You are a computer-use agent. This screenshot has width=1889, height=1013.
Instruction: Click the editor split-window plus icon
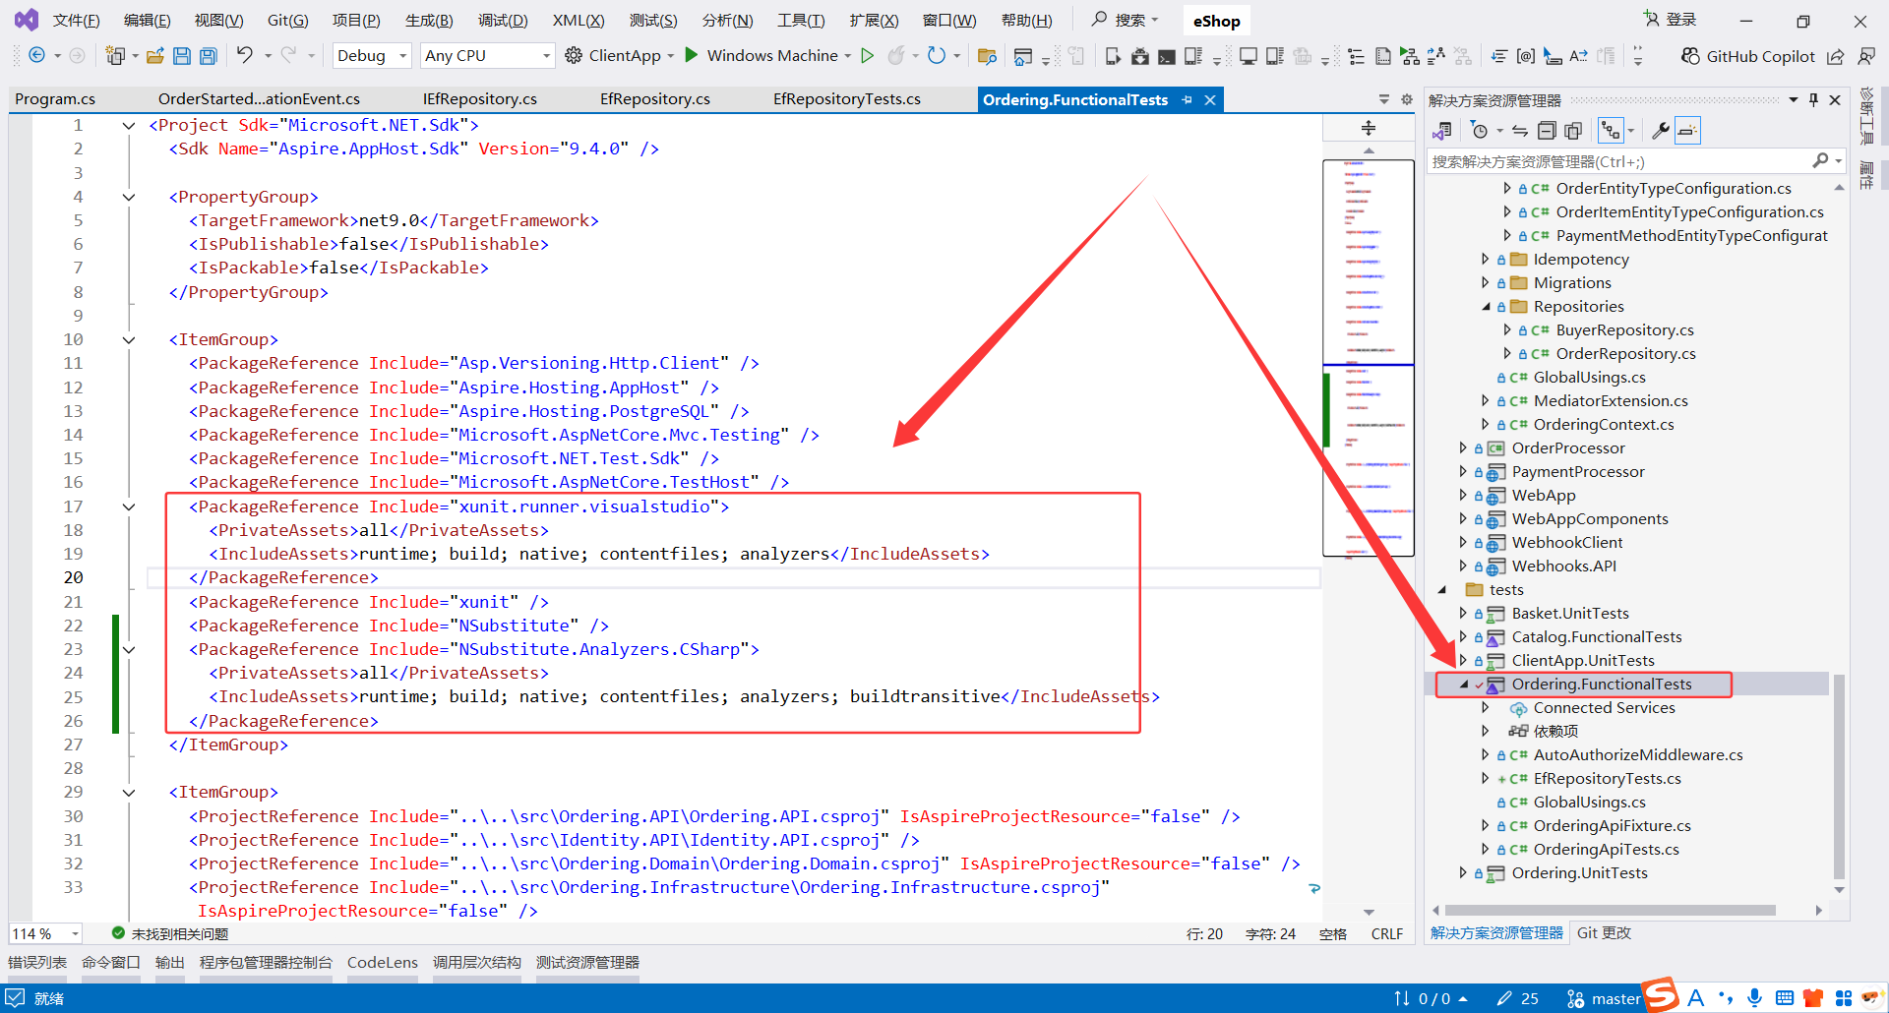1368,128
